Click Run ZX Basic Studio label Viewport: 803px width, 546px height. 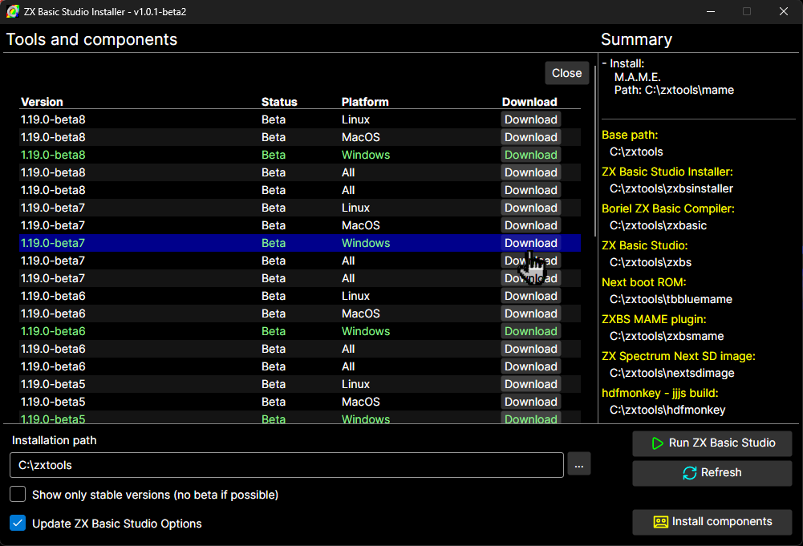[721, 443]
